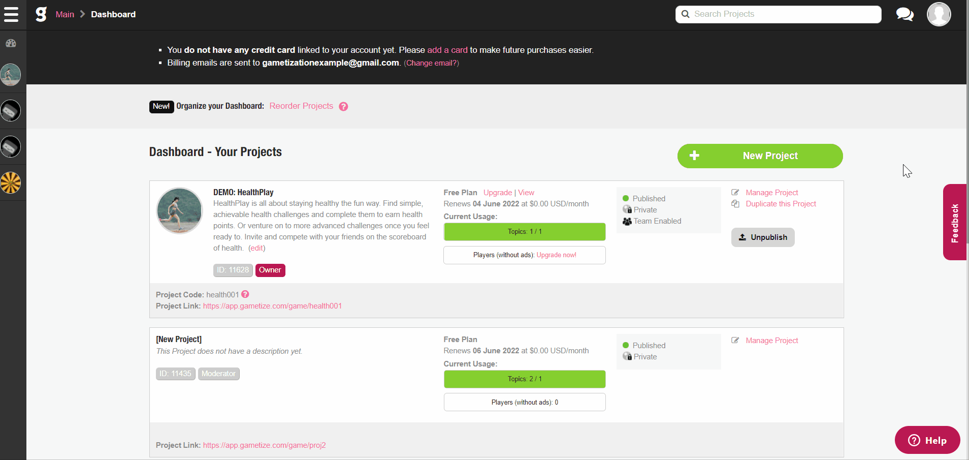The image size is (969, 460).
Task: Click the DEMO: HealthPlay project thumbnail
Action: click(x=179, y=210)
